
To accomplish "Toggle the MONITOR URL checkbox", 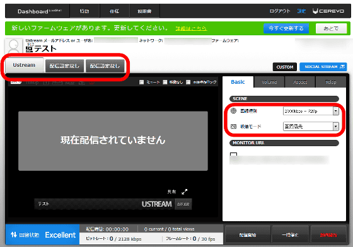I will pos(233,154).
